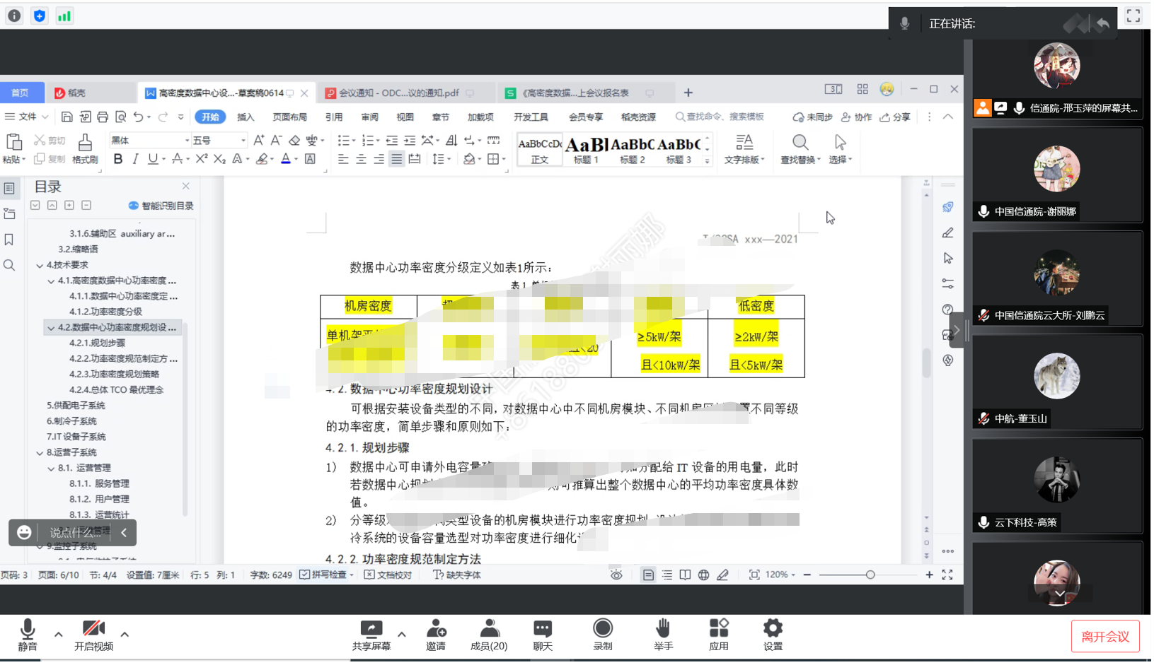This screenshot has width=1154, height=665.
Task: Toggle full screen meeting view
Action: tap(1133, 16)
